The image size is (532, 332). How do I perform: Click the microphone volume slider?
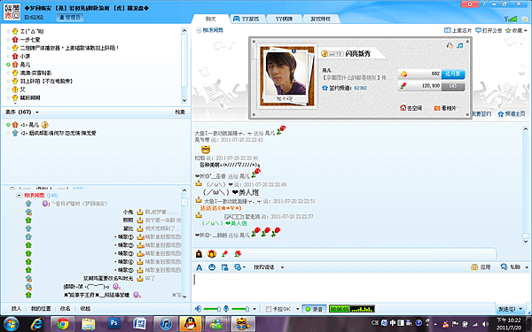[239, 309]
